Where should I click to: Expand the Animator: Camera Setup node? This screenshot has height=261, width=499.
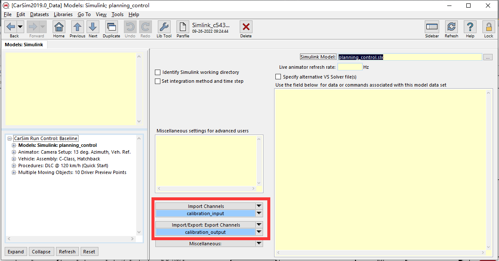(14, 152)
